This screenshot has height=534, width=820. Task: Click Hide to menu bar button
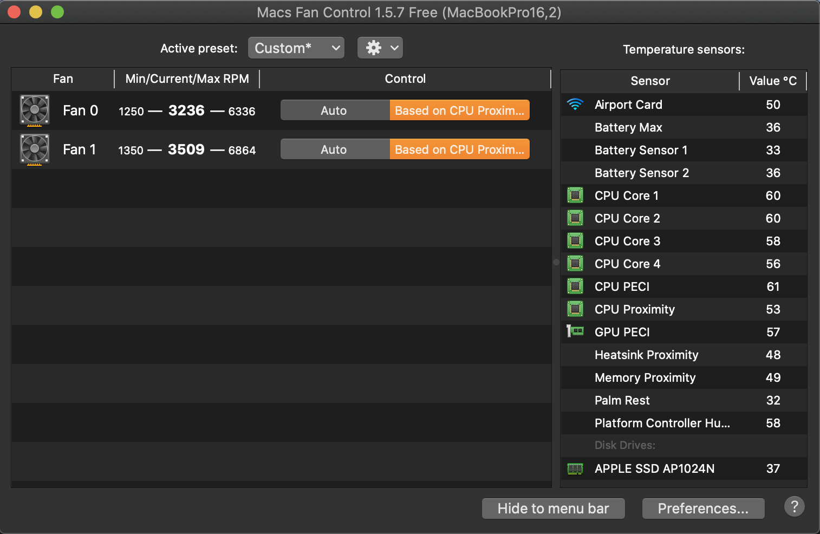coord(554,509)
